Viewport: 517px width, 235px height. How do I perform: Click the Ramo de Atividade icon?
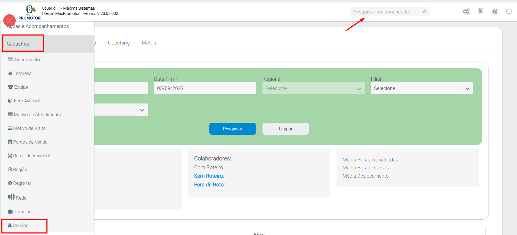click(10, 156)
